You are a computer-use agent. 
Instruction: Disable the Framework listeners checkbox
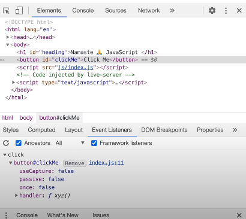click(x=94, y=143)
